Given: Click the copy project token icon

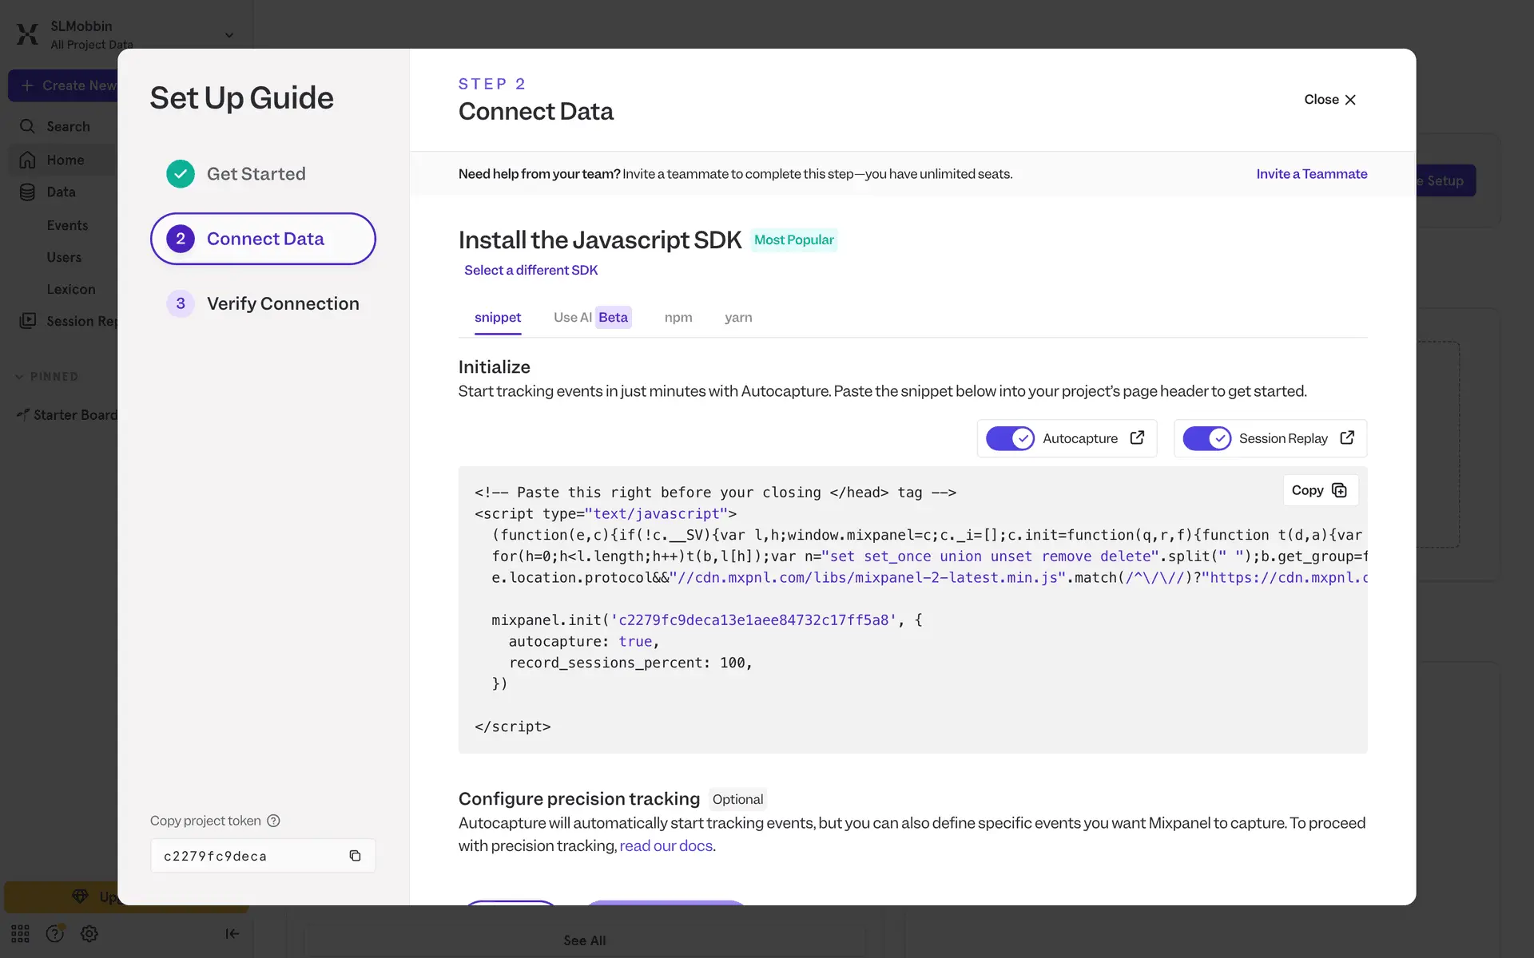Looking at the screenshot, I should point(355,856).
